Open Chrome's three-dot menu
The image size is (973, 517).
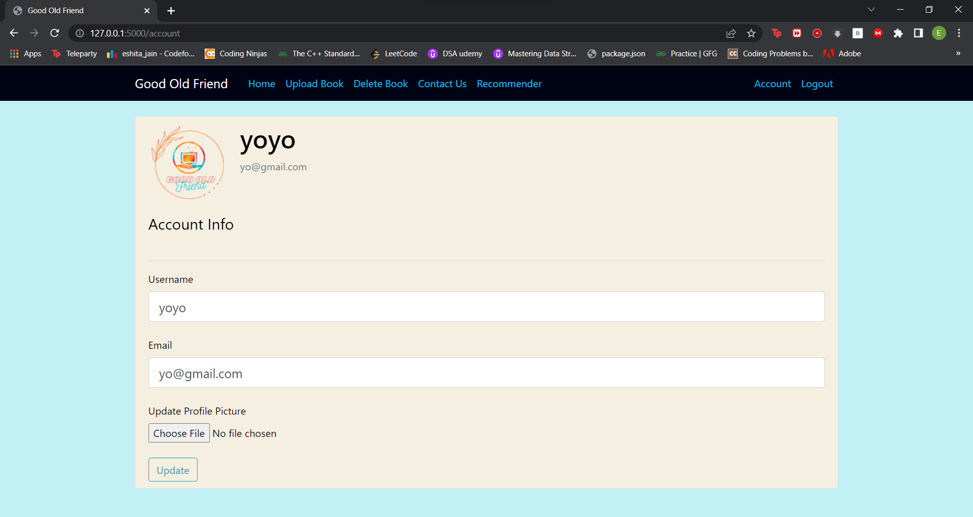959,33
